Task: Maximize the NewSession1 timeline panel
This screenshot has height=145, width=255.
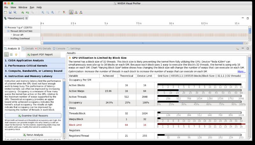Action: (248, 18)
